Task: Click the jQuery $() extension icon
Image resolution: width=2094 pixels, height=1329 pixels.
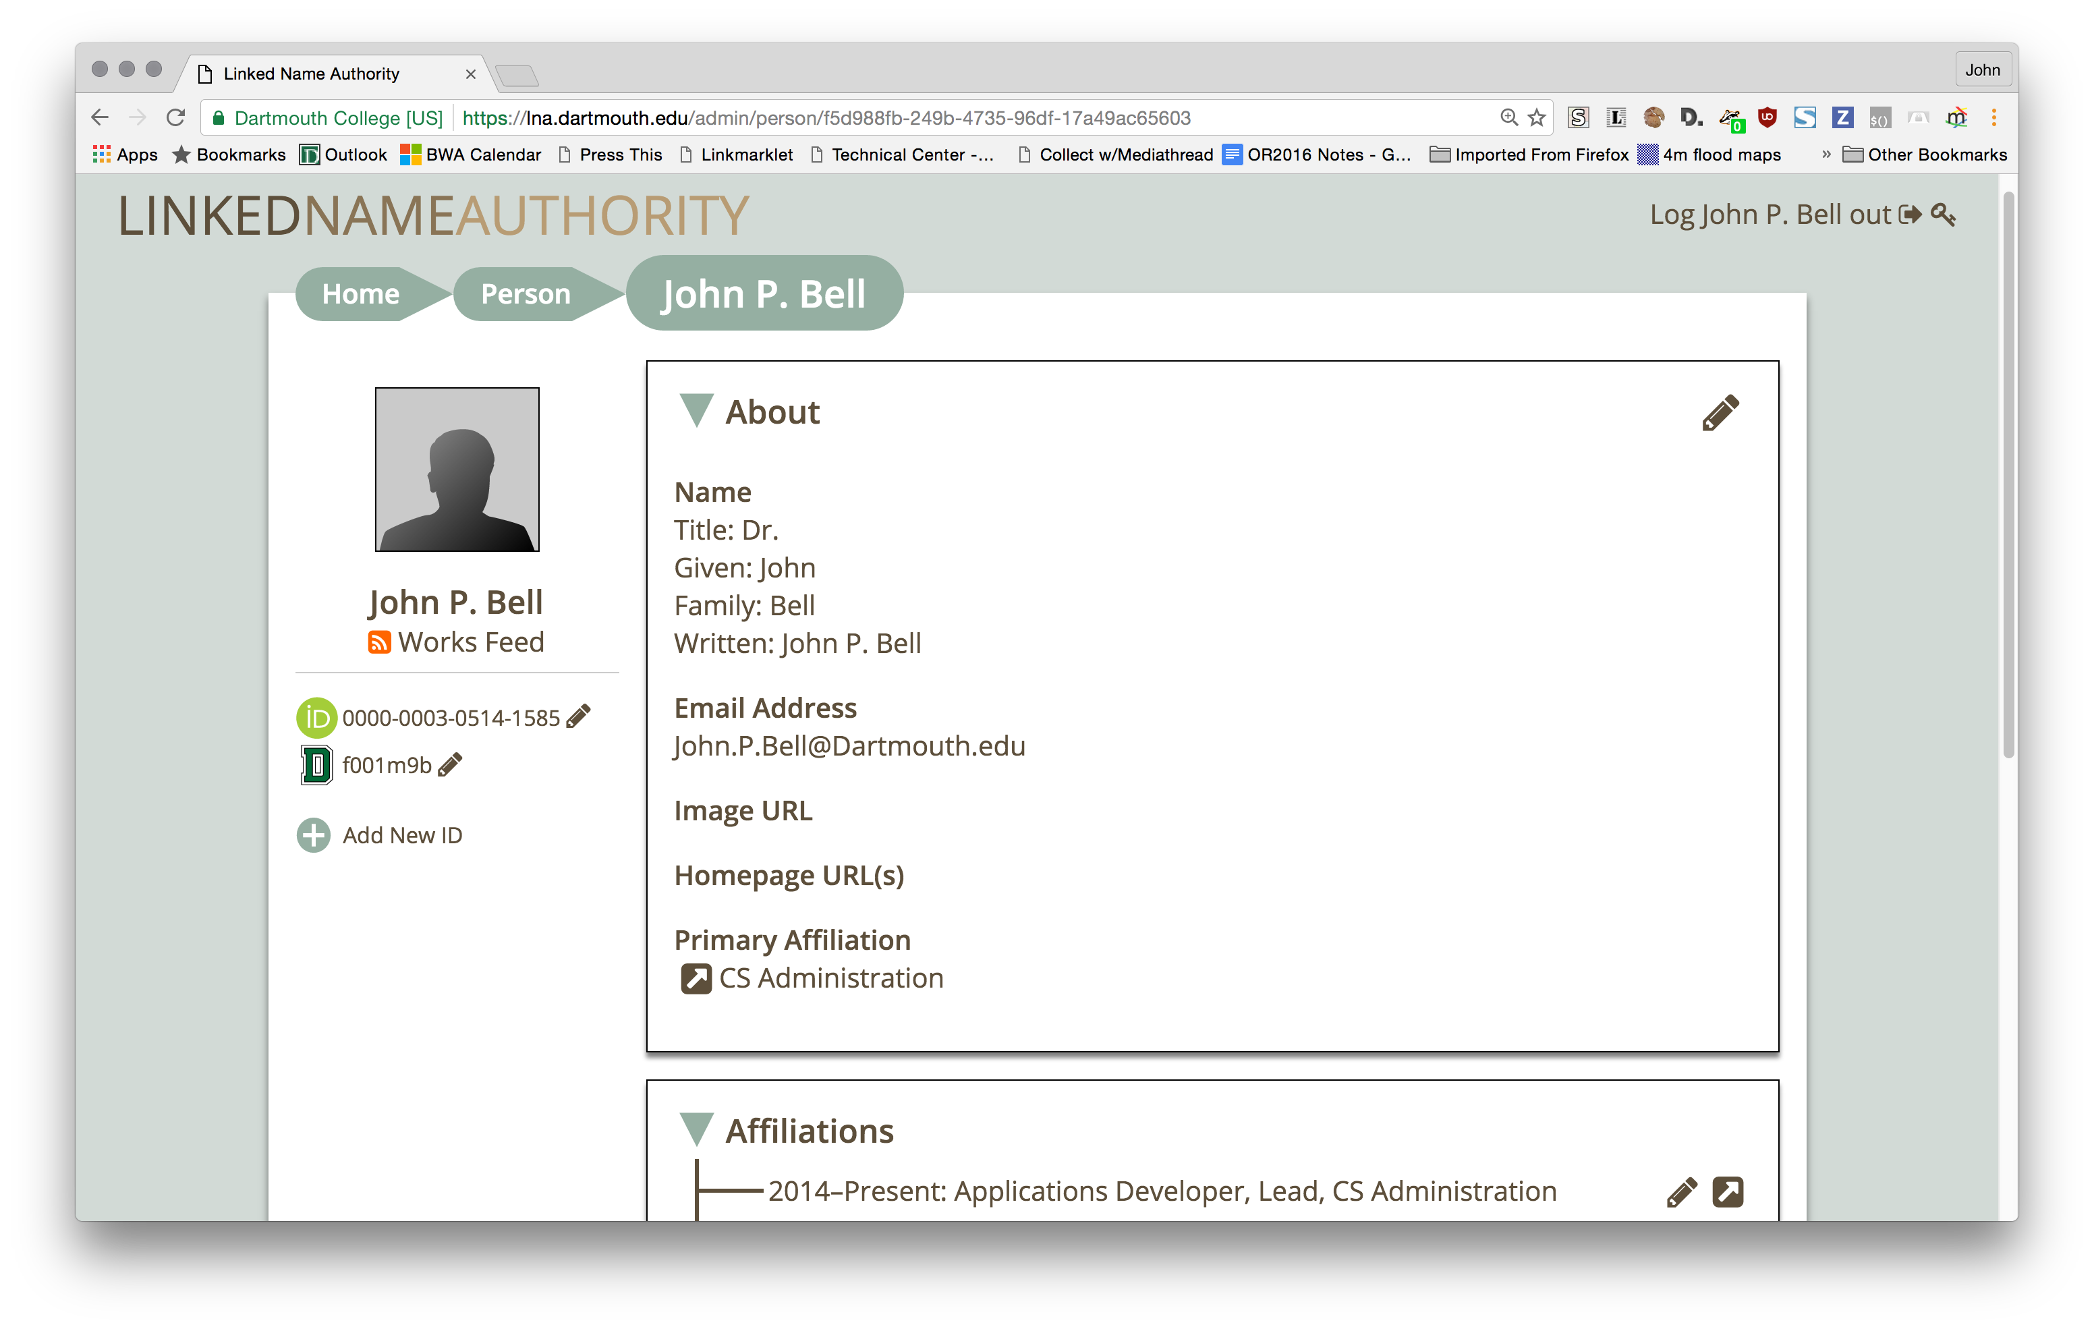Action: coord(1879,118)
